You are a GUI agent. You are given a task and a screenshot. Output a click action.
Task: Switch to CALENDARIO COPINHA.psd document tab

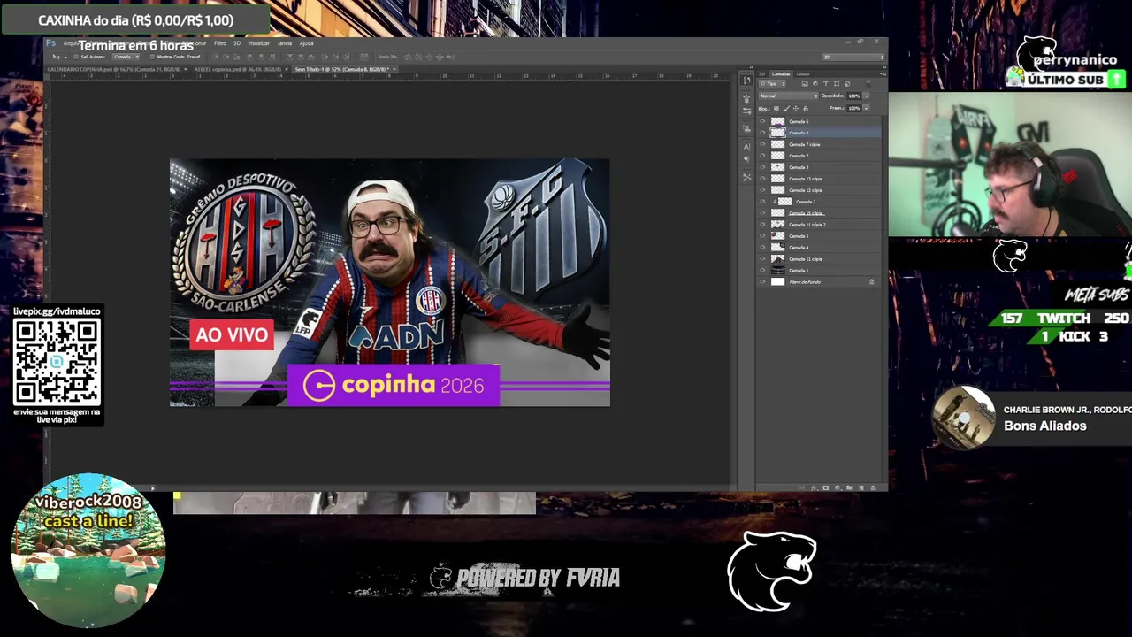[114, 69]
